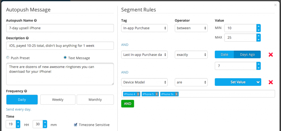Click the green AND button
The width and height of the screenshot is (281, 131).
(128, 104)
